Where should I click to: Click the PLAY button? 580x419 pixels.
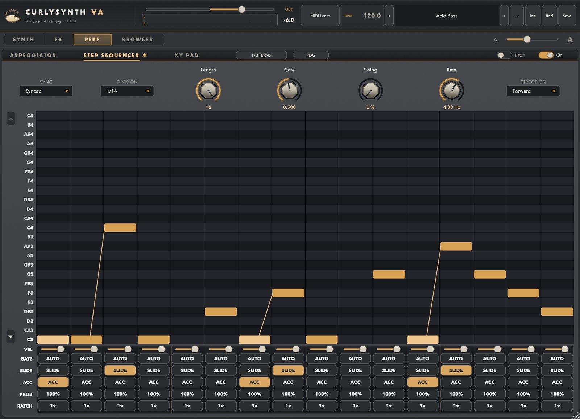pos(311,55)
